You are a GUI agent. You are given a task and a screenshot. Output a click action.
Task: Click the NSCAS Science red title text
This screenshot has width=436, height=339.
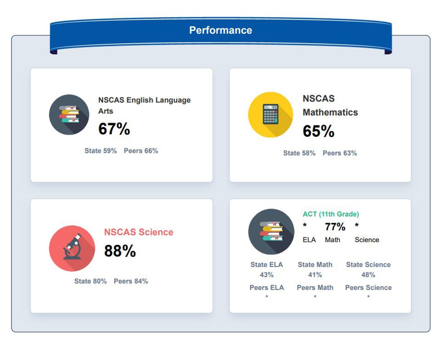(138, 232)
